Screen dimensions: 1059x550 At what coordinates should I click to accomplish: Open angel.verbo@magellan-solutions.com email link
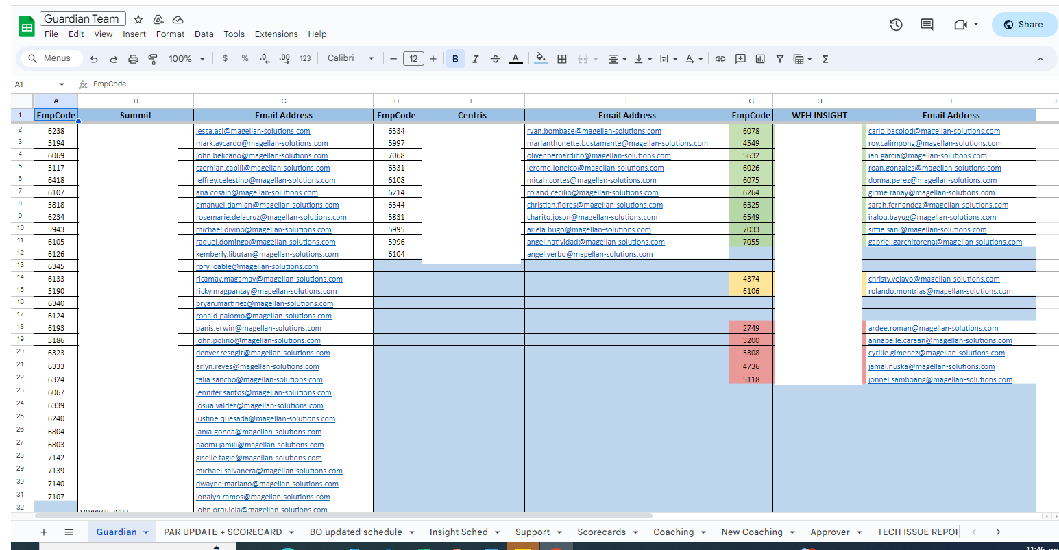[589, 254]
